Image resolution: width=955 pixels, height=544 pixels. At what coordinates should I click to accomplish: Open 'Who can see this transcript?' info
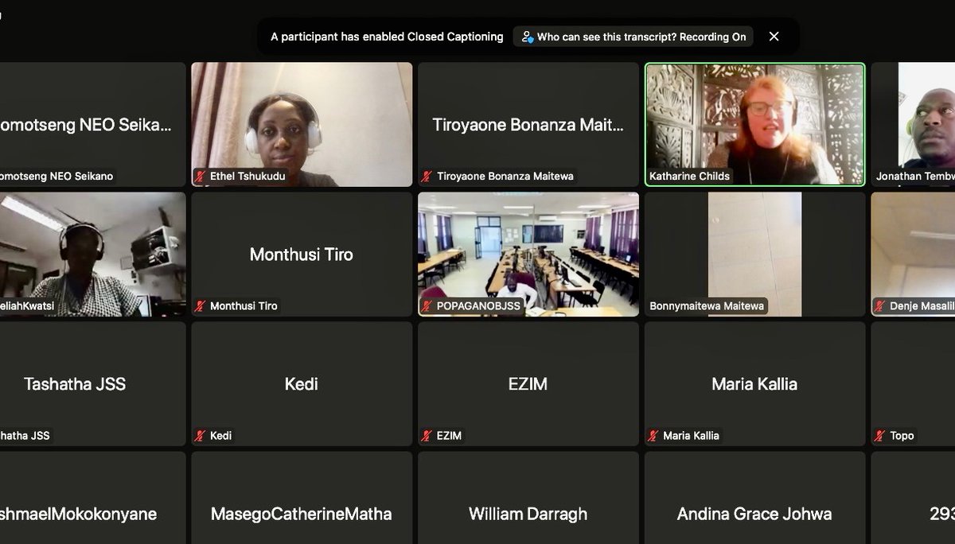point(633,37)
